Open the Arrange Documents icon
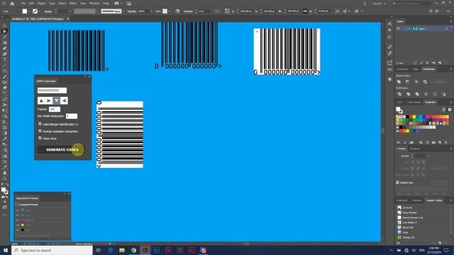 tap(116, 4)
